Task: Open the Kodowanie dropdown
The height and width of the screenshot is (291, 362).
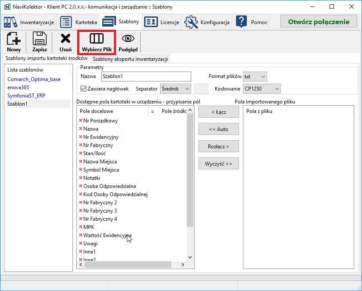Action: pyautogui.click(x=262, y=89)
